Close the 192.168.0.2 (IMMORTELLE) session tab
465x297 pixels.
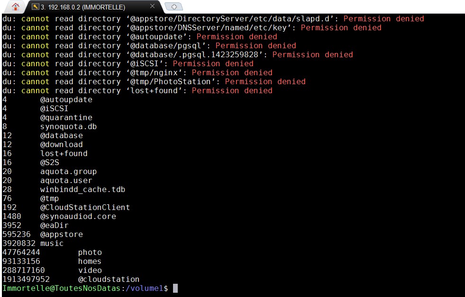tap(152, 7)
